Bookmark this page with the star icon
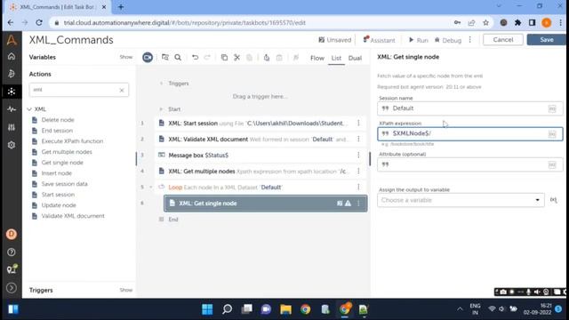Screen dimensions: 569x320 point(485,22)
